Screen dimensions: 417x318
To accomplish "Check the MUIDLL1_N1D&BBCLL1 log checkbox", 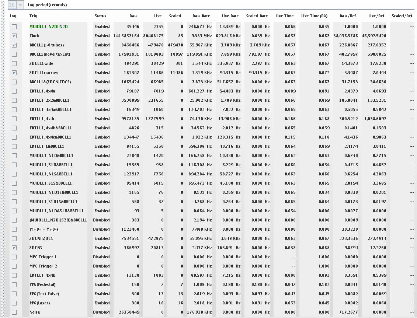I will (14, 156).
